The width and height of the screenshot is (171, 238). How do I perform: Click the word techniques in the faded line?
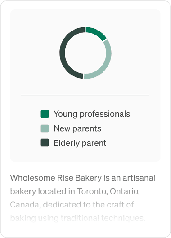pyautogui.click(x=123, y=218)
